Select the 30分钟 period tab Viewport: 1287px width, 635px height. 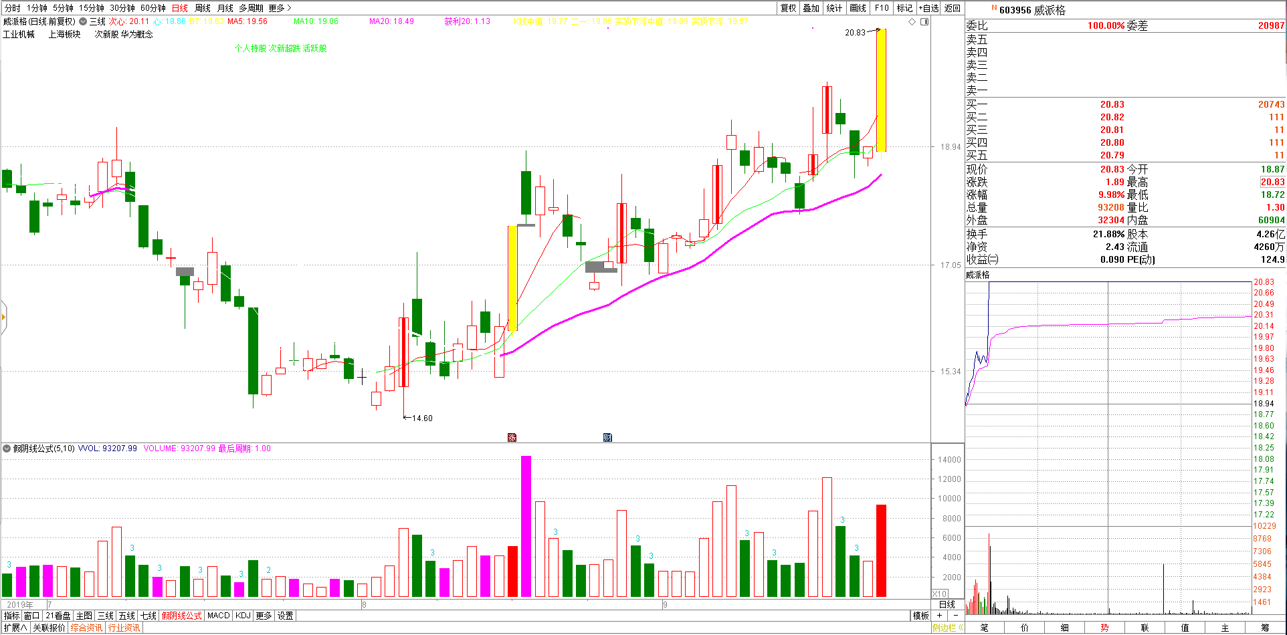(122, 8)
